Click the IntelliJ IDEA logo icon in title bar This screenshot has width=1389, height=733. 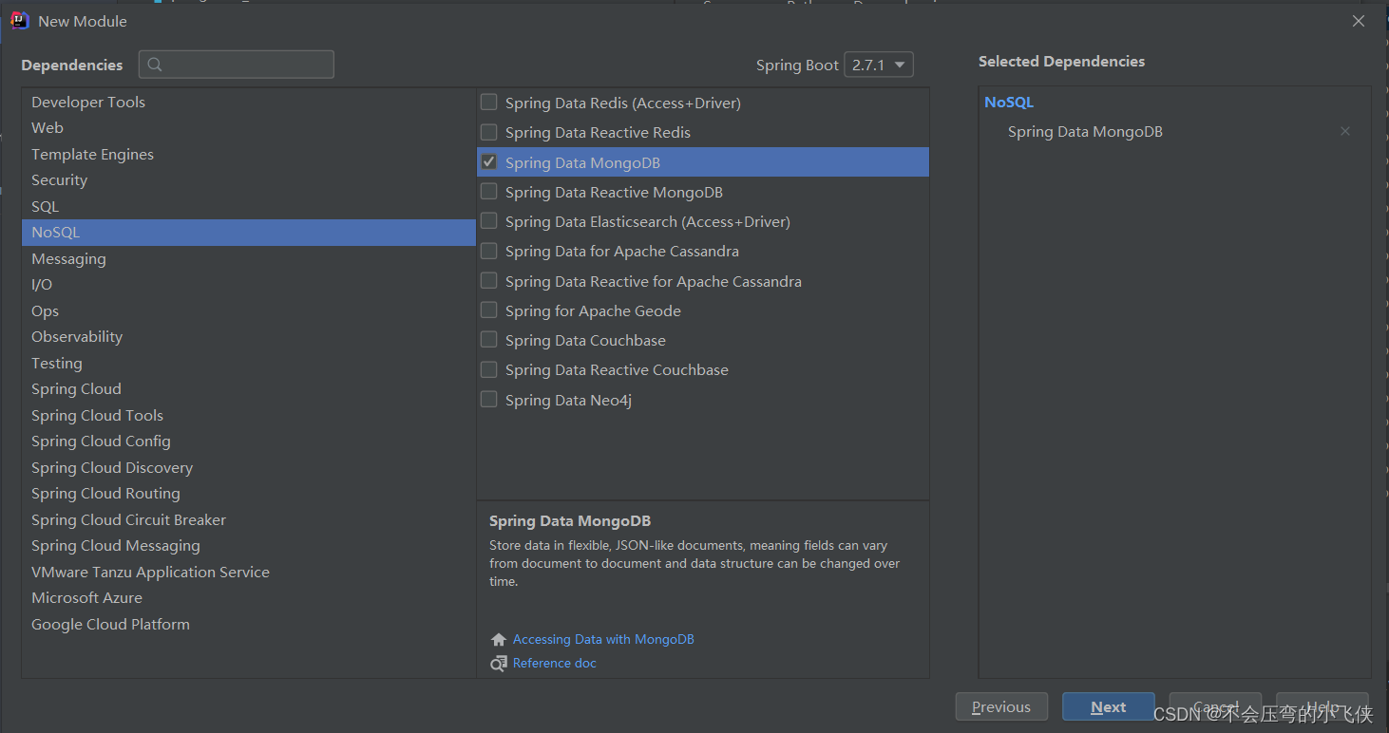coord(20,21)
